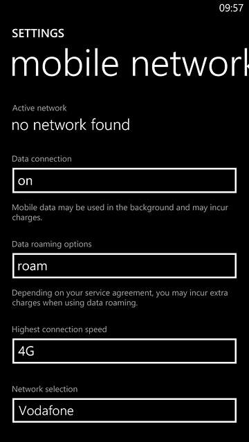Viewport: 249px width, 442px height.
Task: Tap the line Mobile data may be used in background
Action: point(120,208)
